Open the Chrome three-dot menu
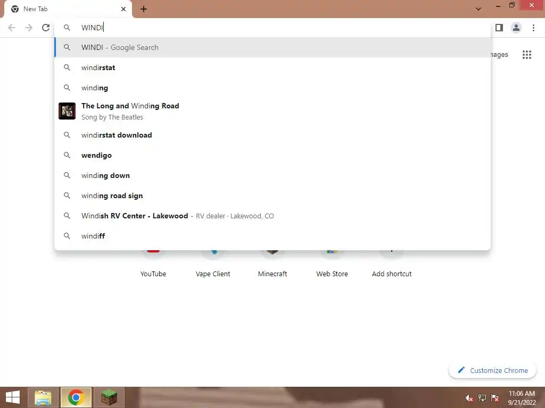Viewport: 545px width, 408px height. pos(533,28)
